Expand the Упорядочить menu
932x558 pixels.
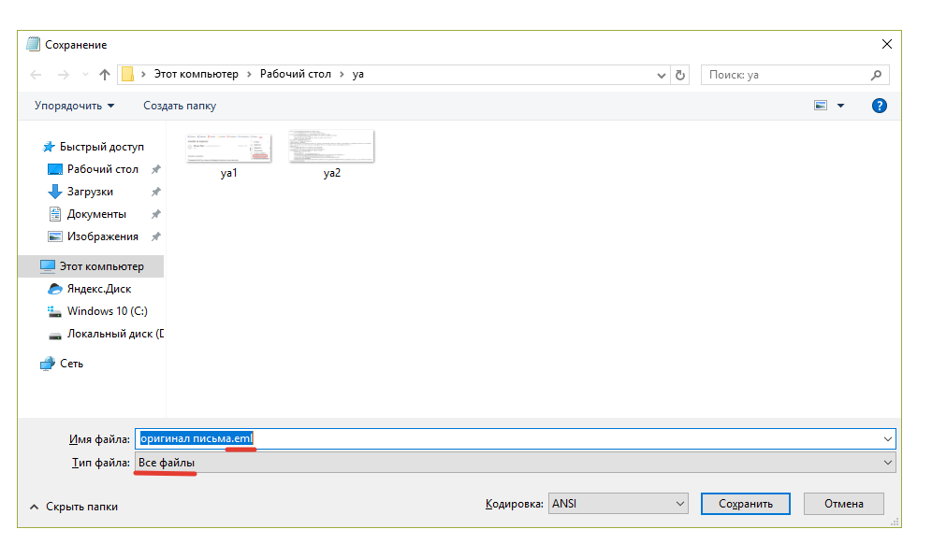point(74,106)
